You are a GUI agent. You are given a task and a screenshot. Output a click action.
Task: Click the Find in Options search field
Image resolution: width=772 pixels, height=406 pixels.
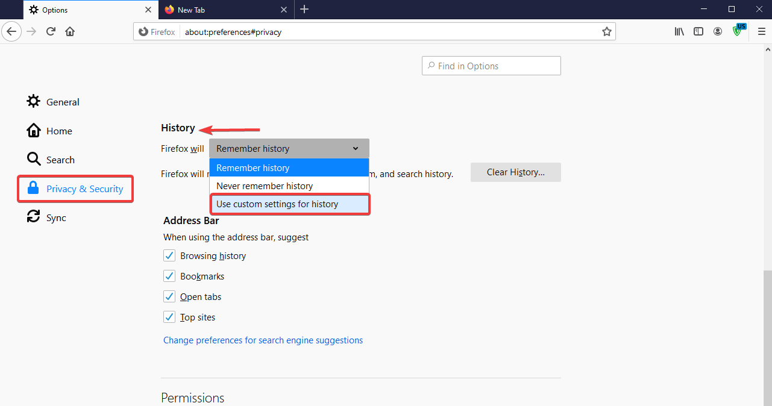point(491,65)
